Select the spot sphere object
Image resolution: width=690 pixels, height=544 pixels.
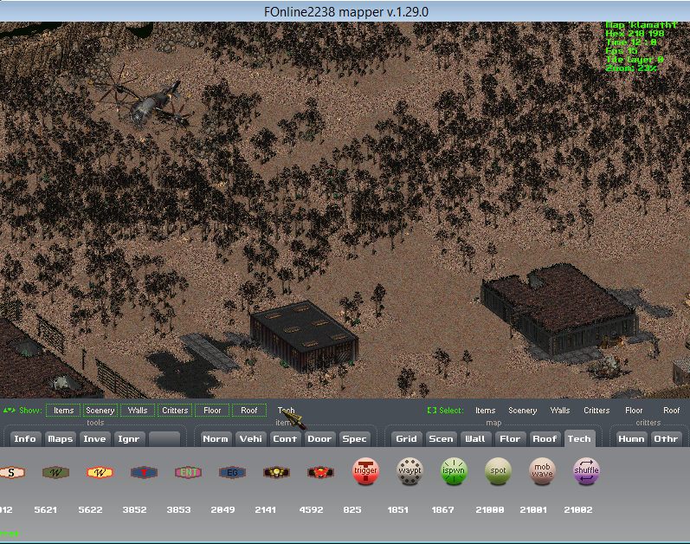click(x=498, y=472)
